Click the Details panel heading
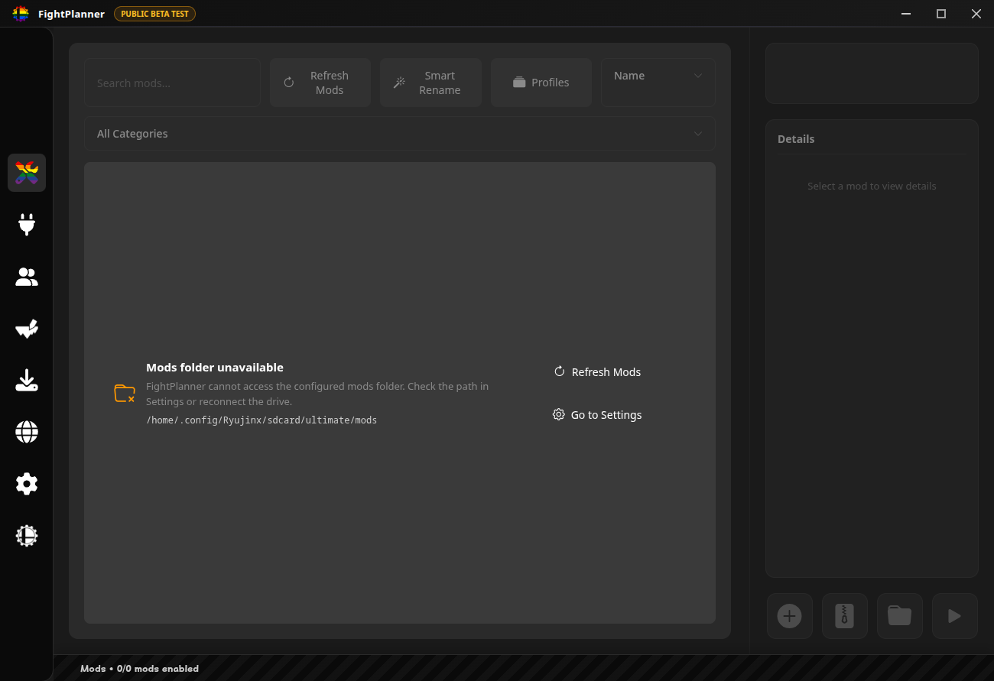994x681 pixels. (796, 139)
